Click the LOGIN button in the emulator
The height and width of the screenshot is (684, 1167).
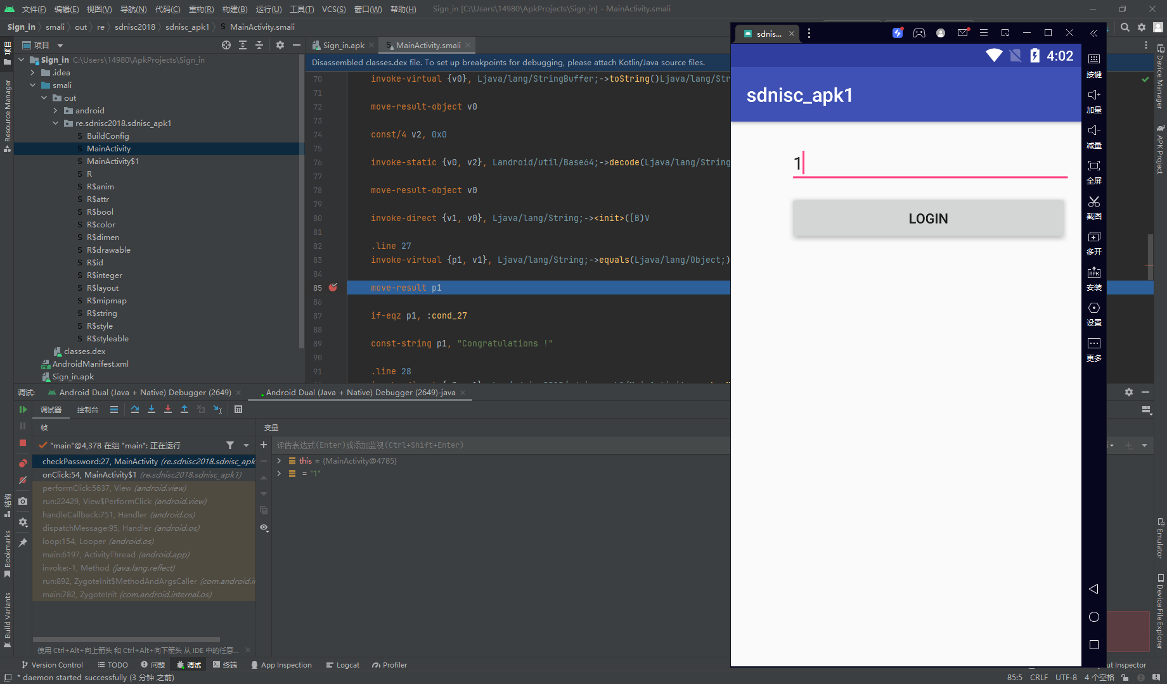tap(928, 218)
